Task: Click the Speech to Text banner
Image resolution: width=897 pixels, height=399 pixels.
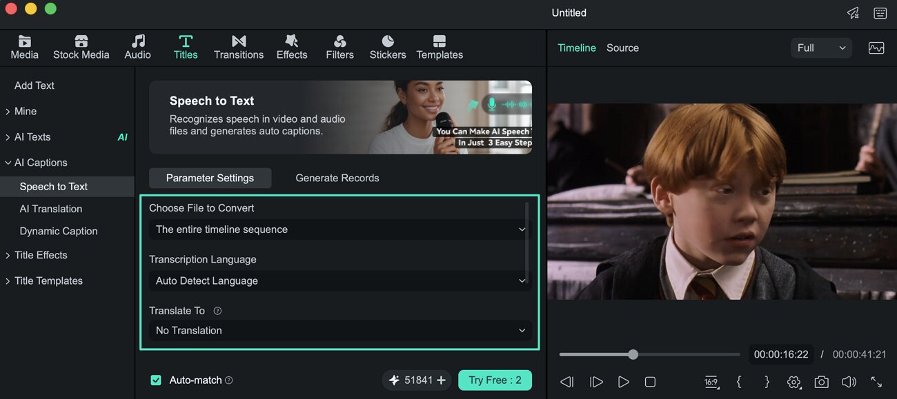Action: tap(340, 117)
